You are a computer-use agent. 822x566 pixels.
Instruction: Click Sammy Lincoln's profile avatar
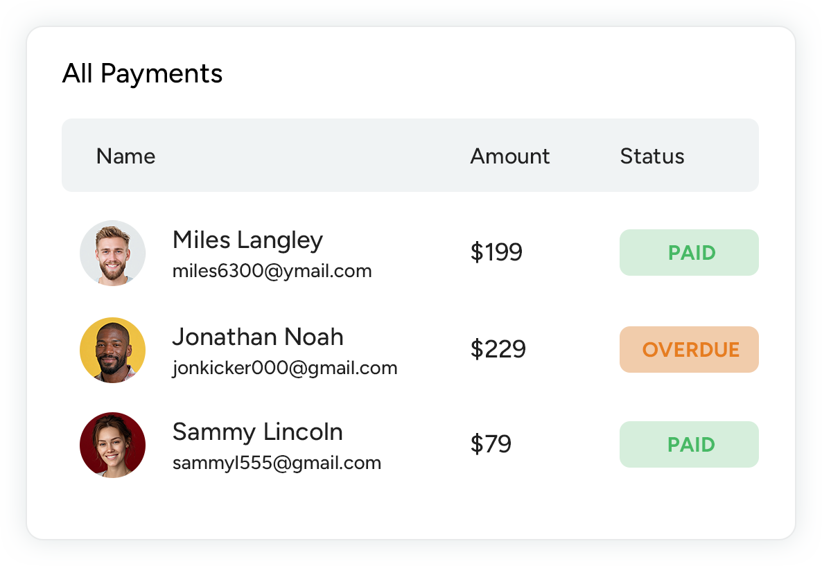point(112,445)
